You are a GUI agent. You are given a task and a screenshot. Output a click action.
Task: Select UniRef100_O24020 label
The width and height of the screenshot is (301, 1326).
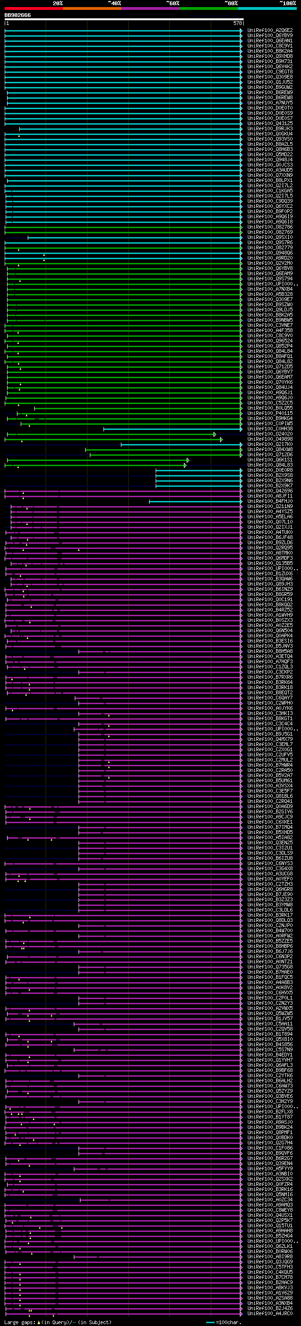tap(270, 434)
